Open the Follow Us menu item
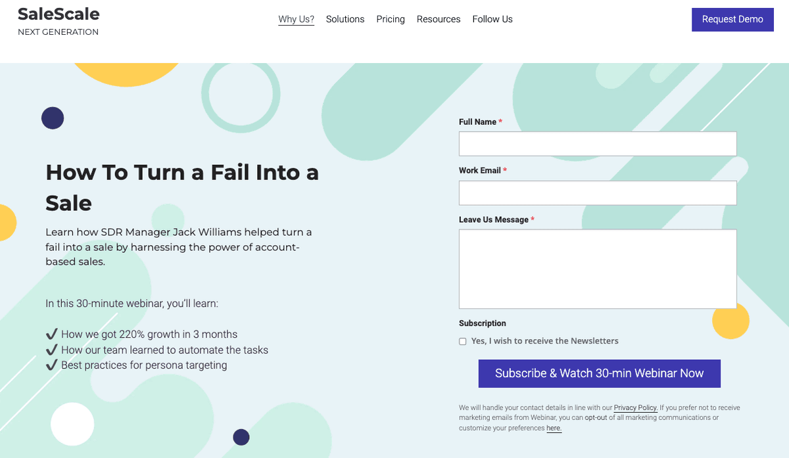The height and width of the screenshot is (458, 789). [x=492, y=19]
